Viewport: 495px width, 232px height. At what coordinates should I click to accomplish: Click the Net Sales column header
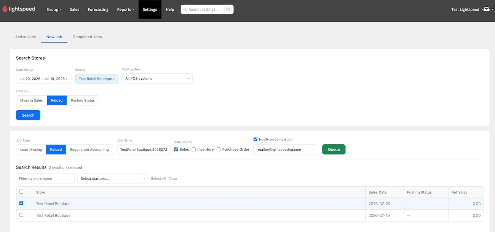[466, 192]
